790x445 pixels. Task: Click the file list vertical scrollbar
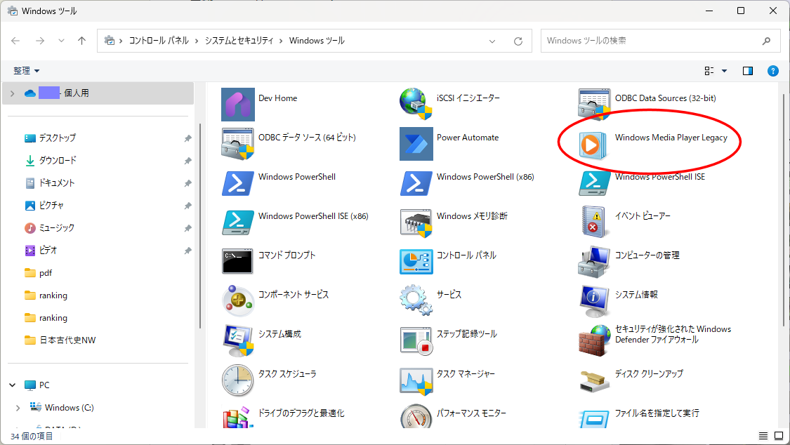784,210
